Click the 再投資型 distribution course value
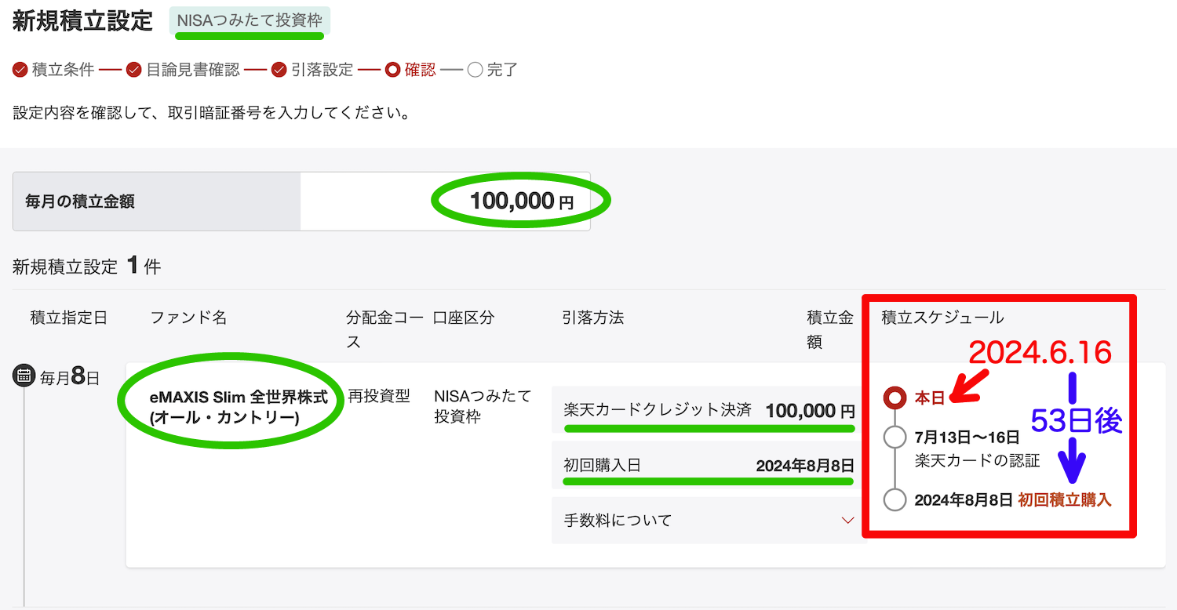The width and height of the screenshot is (1177, 610). pos(380,396)
